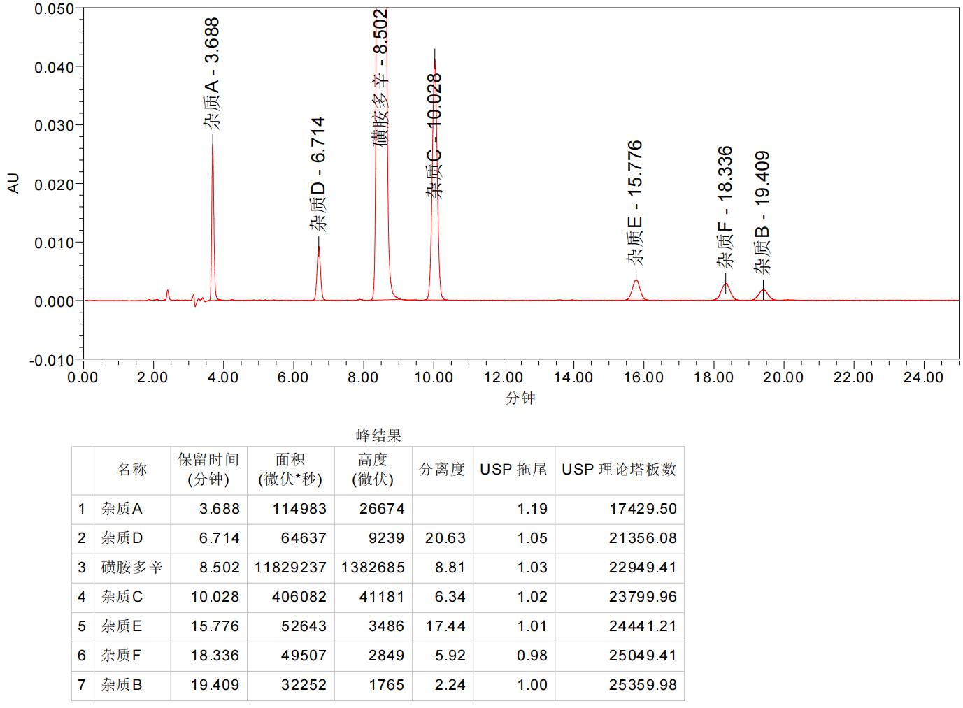Click area value 11829237 in the table
The image size is (963, 708).
(x=290, y=568)
